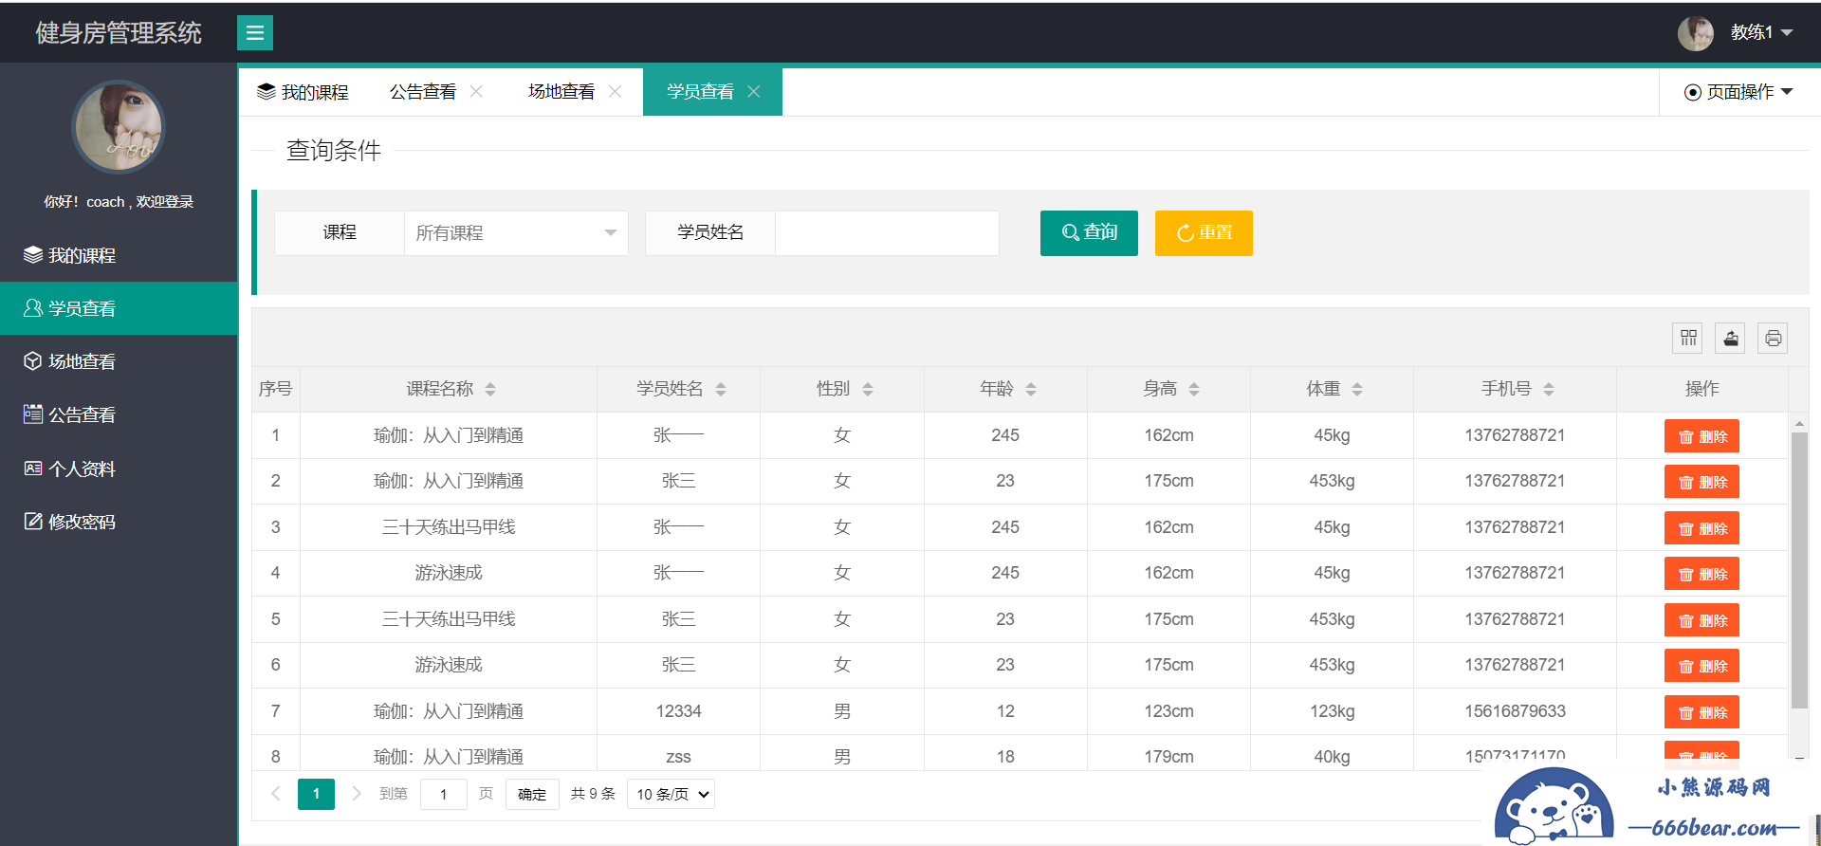This screenshot has height=846, width=1821.
Task: Click cell 游泳速成 in row 4
Action: coord(449,573)
